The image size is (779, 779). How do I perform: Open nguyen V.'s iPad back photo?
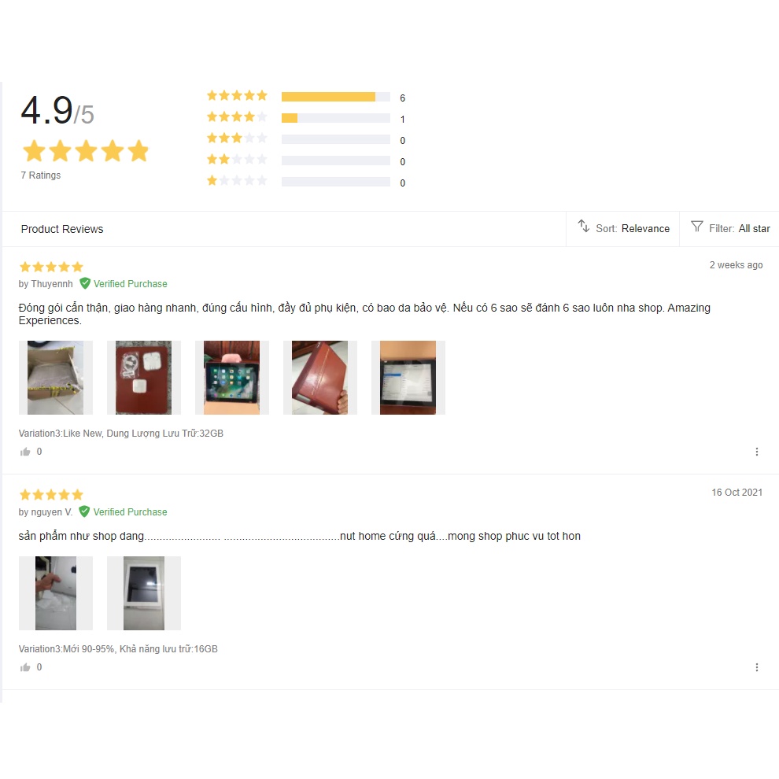(56, 593)
